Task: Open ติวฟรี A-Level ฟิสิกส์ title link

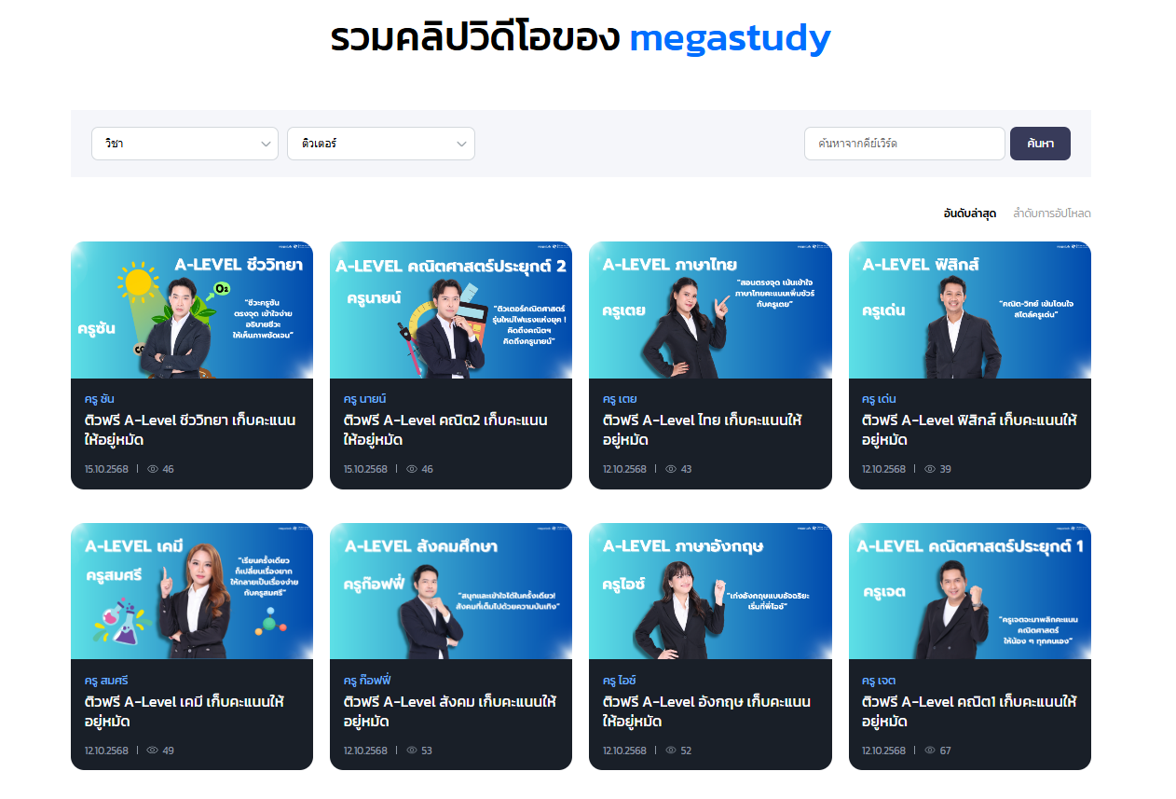Action: [969, 430]
